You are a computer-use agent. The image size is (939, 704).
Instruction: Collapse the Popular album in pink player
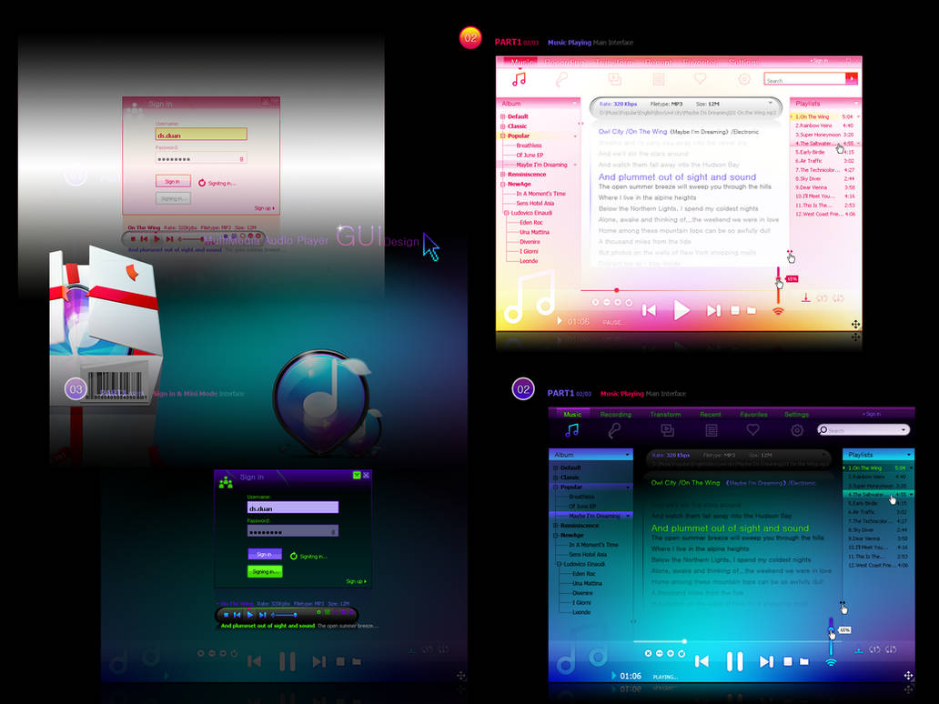click(x=503, y=136)
